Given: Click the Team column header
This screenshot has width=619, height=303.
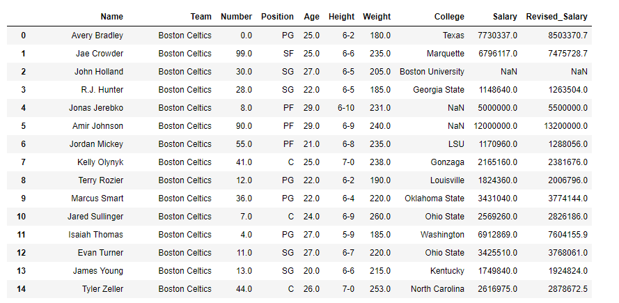Looking at the screenshot, I should point(201,17).
